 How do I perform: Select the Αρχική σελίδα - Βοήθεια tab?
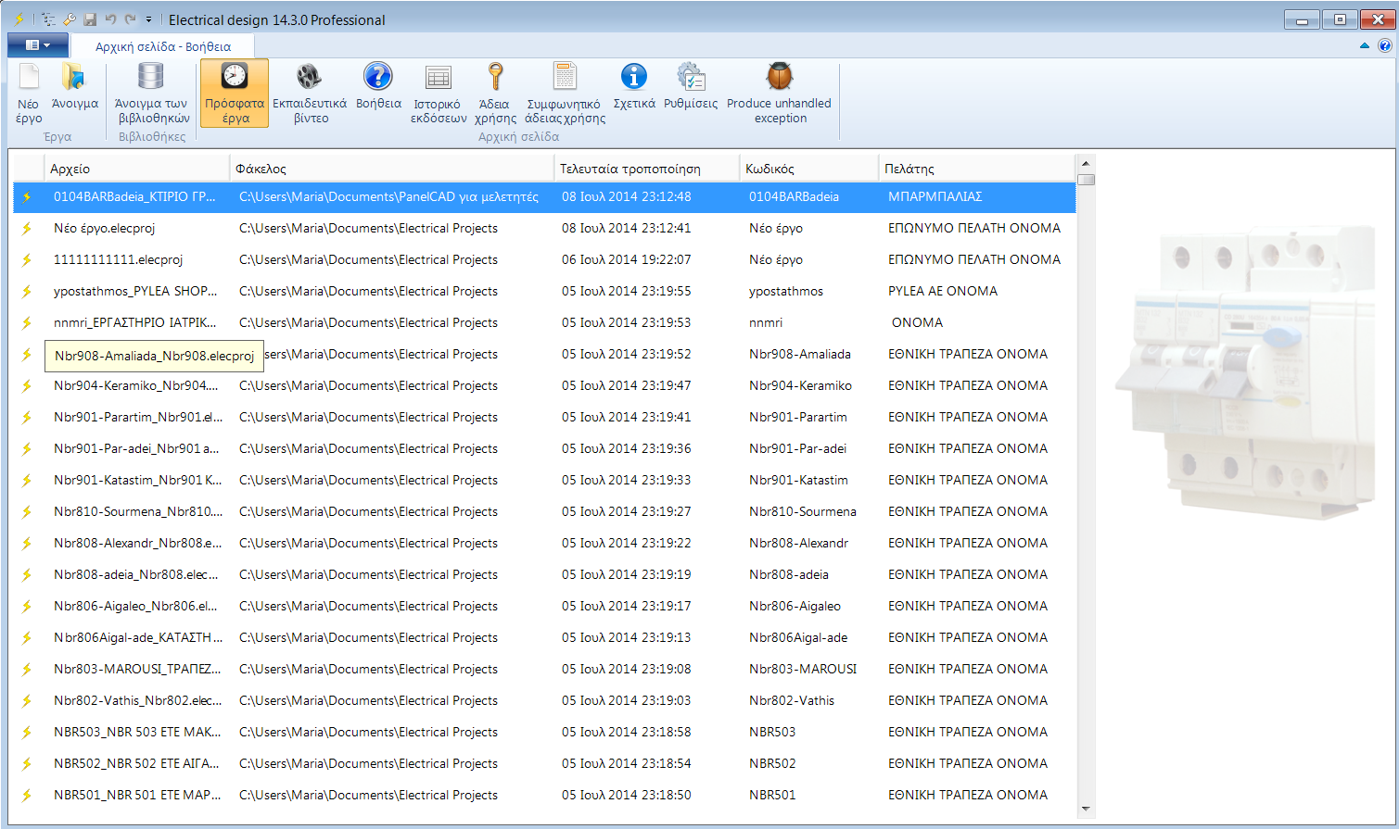163,46
